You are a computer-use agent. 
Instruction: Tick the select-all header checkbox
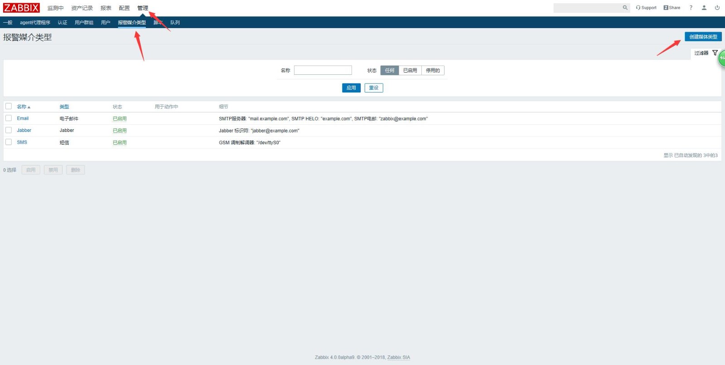coord(9,106)
